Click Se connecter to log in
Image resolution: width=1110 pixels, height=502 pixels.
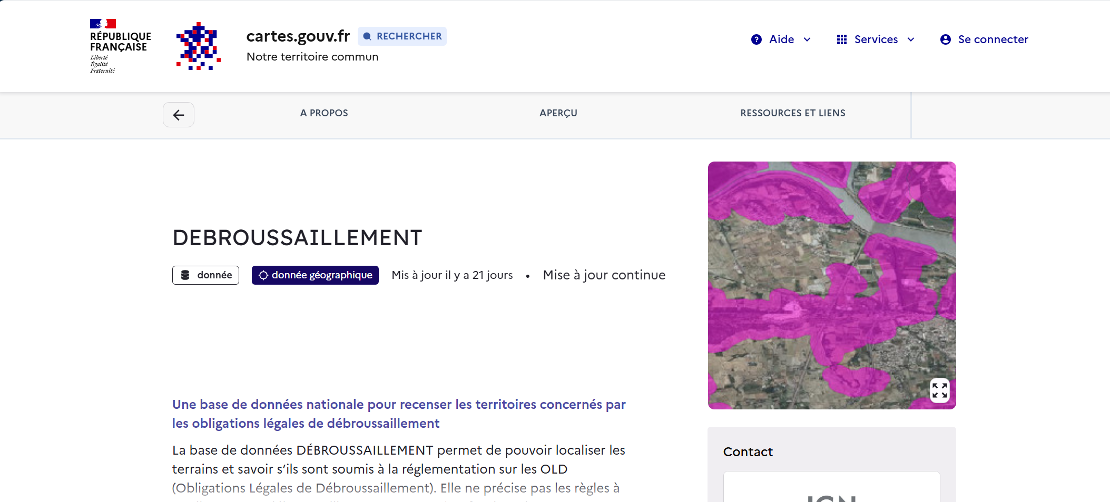pos(984,39)
